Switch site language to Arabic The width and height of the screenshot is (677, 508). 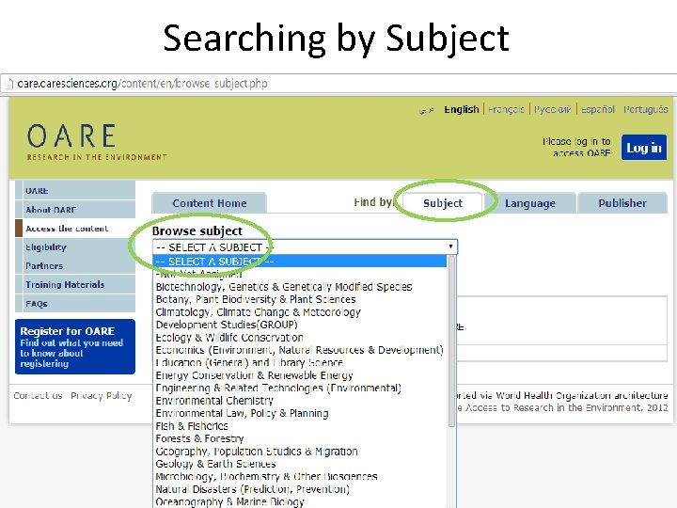click(426, 111)
